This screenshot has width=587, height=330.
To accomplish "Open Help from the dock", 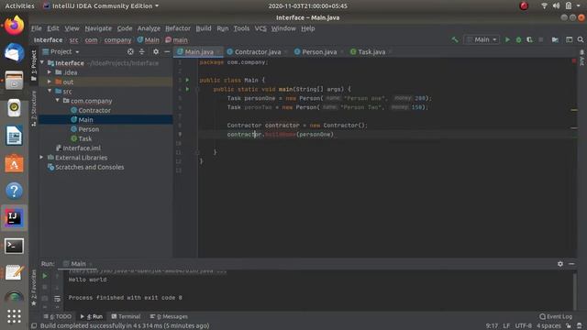I will (x=14, y=191).
